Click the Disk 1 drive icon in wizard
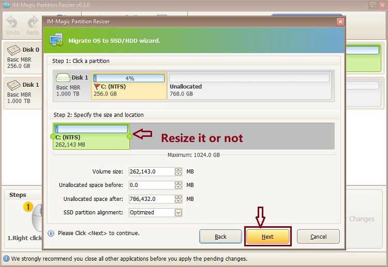 (x=63, y=78)
